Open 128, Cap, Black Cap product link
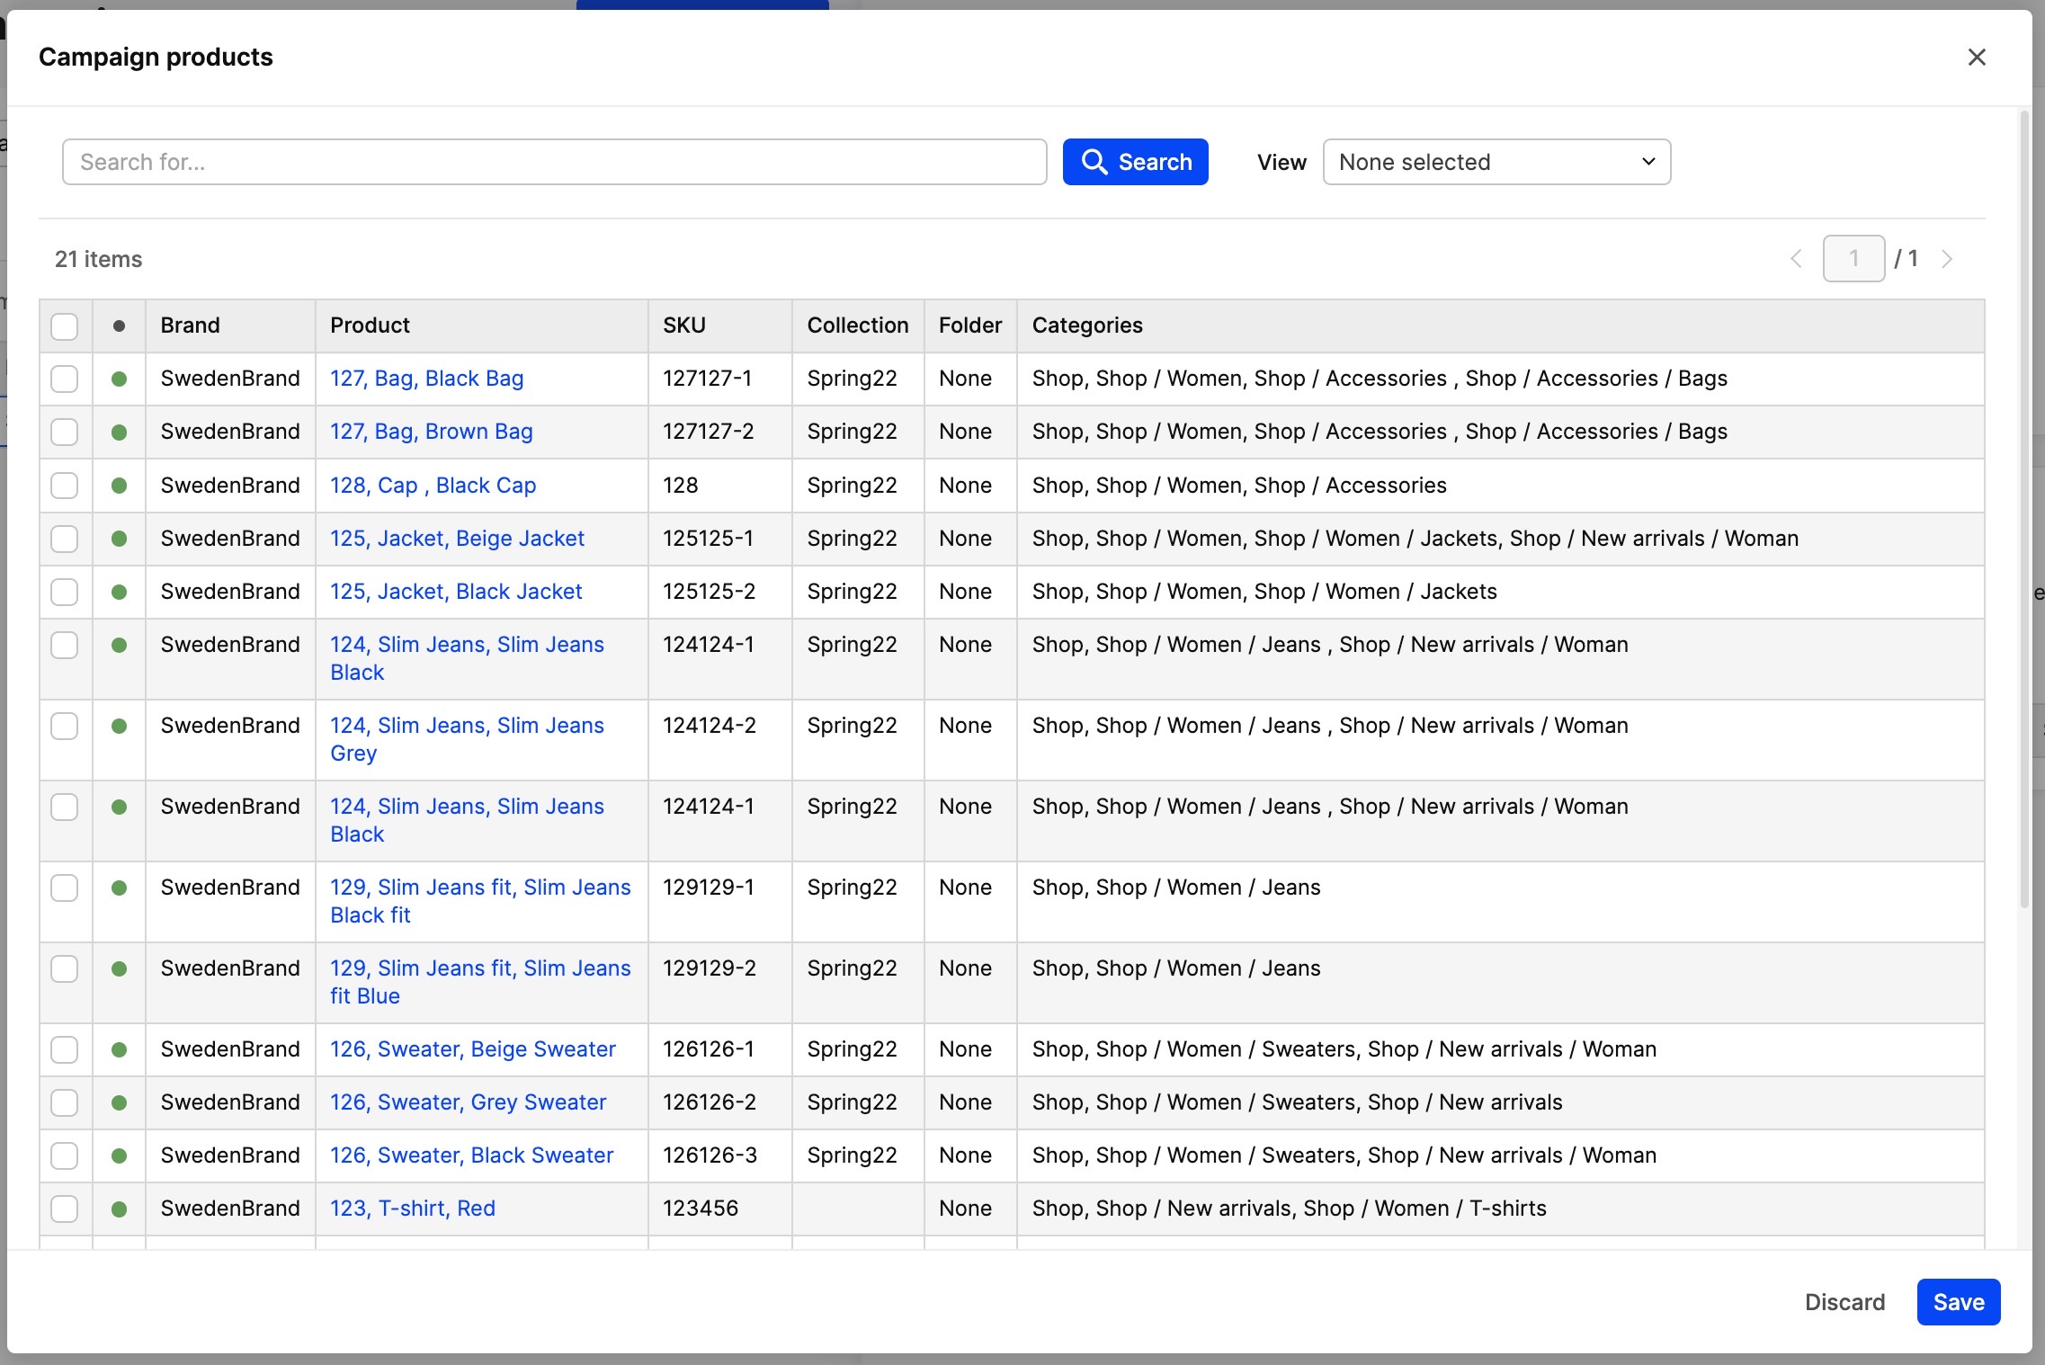 433,486
